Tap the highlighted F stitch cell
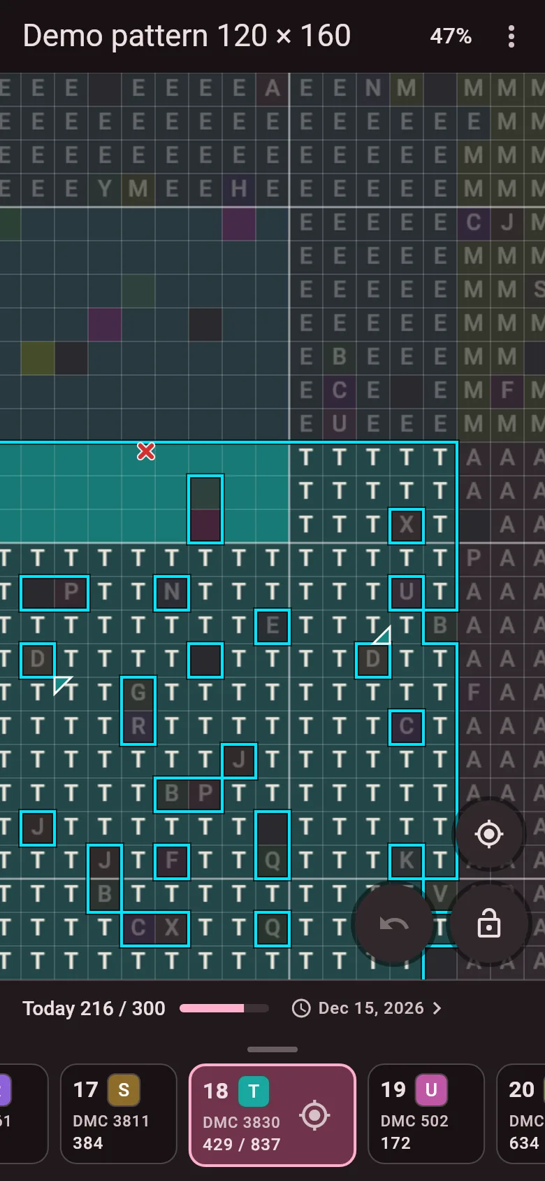Screen dimensions: 545x1181 [172, 861]
